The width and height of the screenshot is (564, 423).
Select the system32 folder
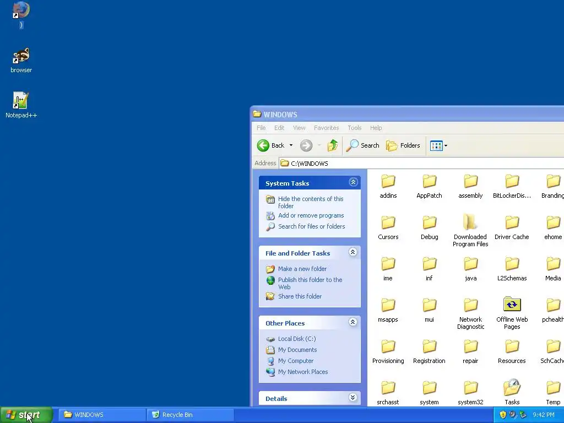point(470,393)
